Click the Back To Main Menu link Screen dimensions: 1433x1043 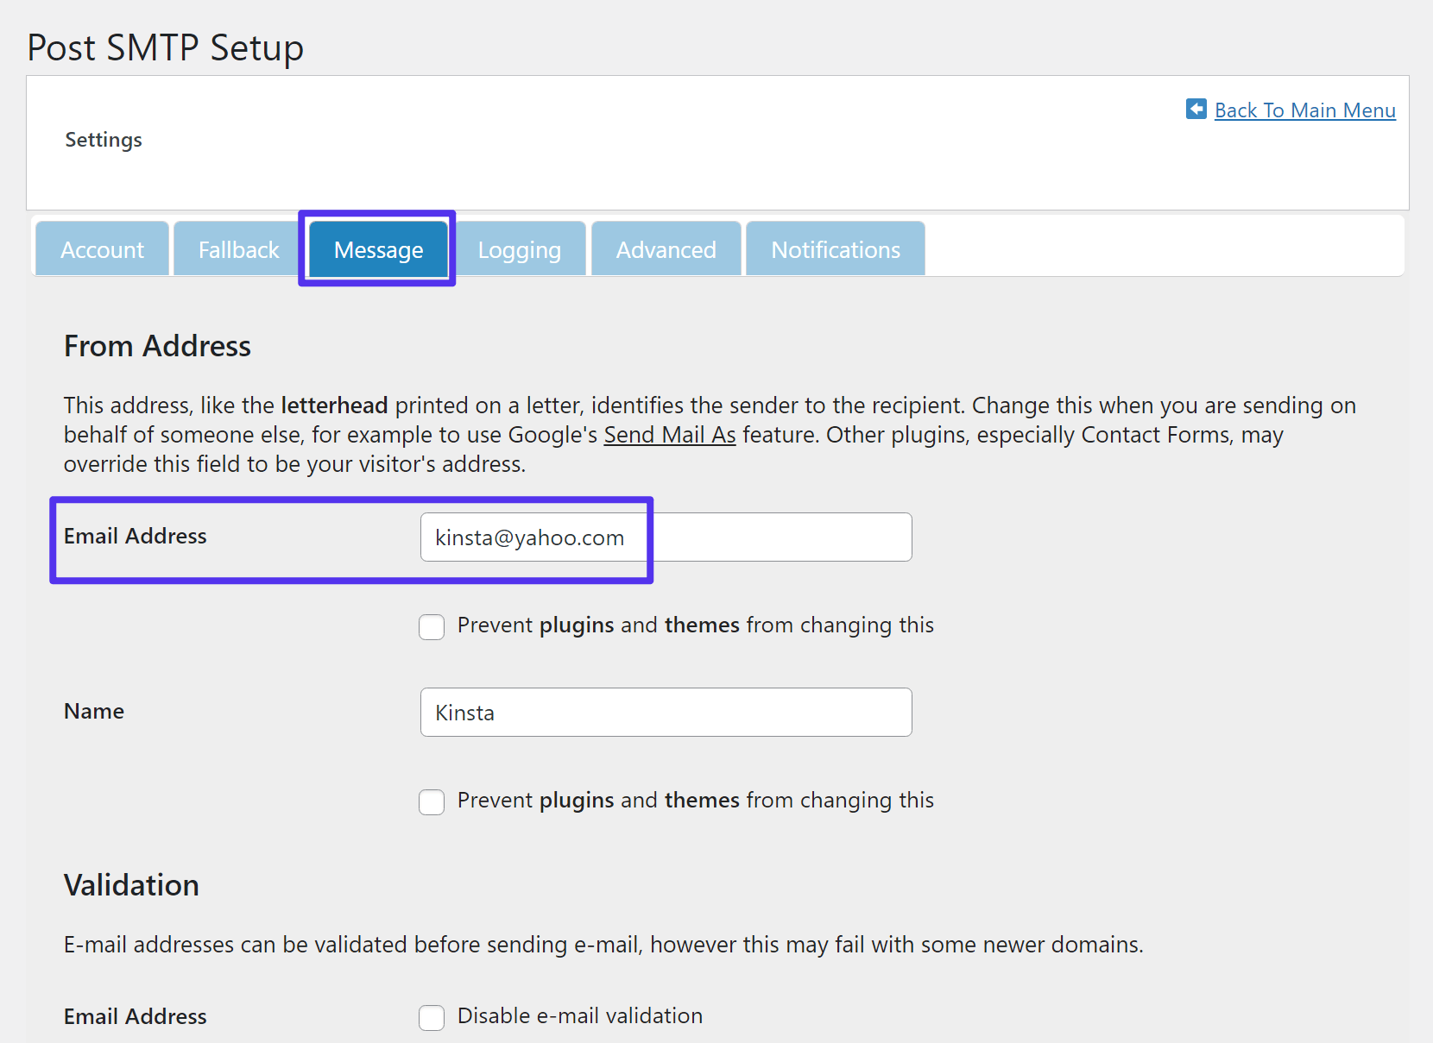pyautogui.click(x=1304, y=110)
